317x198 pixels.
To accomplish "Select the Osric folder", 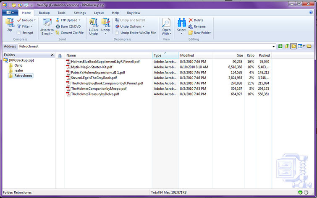I will click(x=16, y=65).
